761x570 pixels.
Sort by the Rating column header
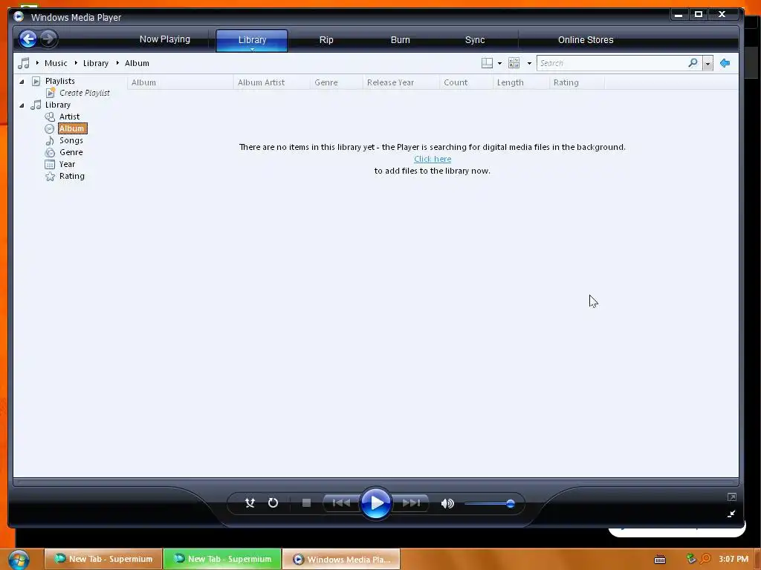click(x=577, y=82)
